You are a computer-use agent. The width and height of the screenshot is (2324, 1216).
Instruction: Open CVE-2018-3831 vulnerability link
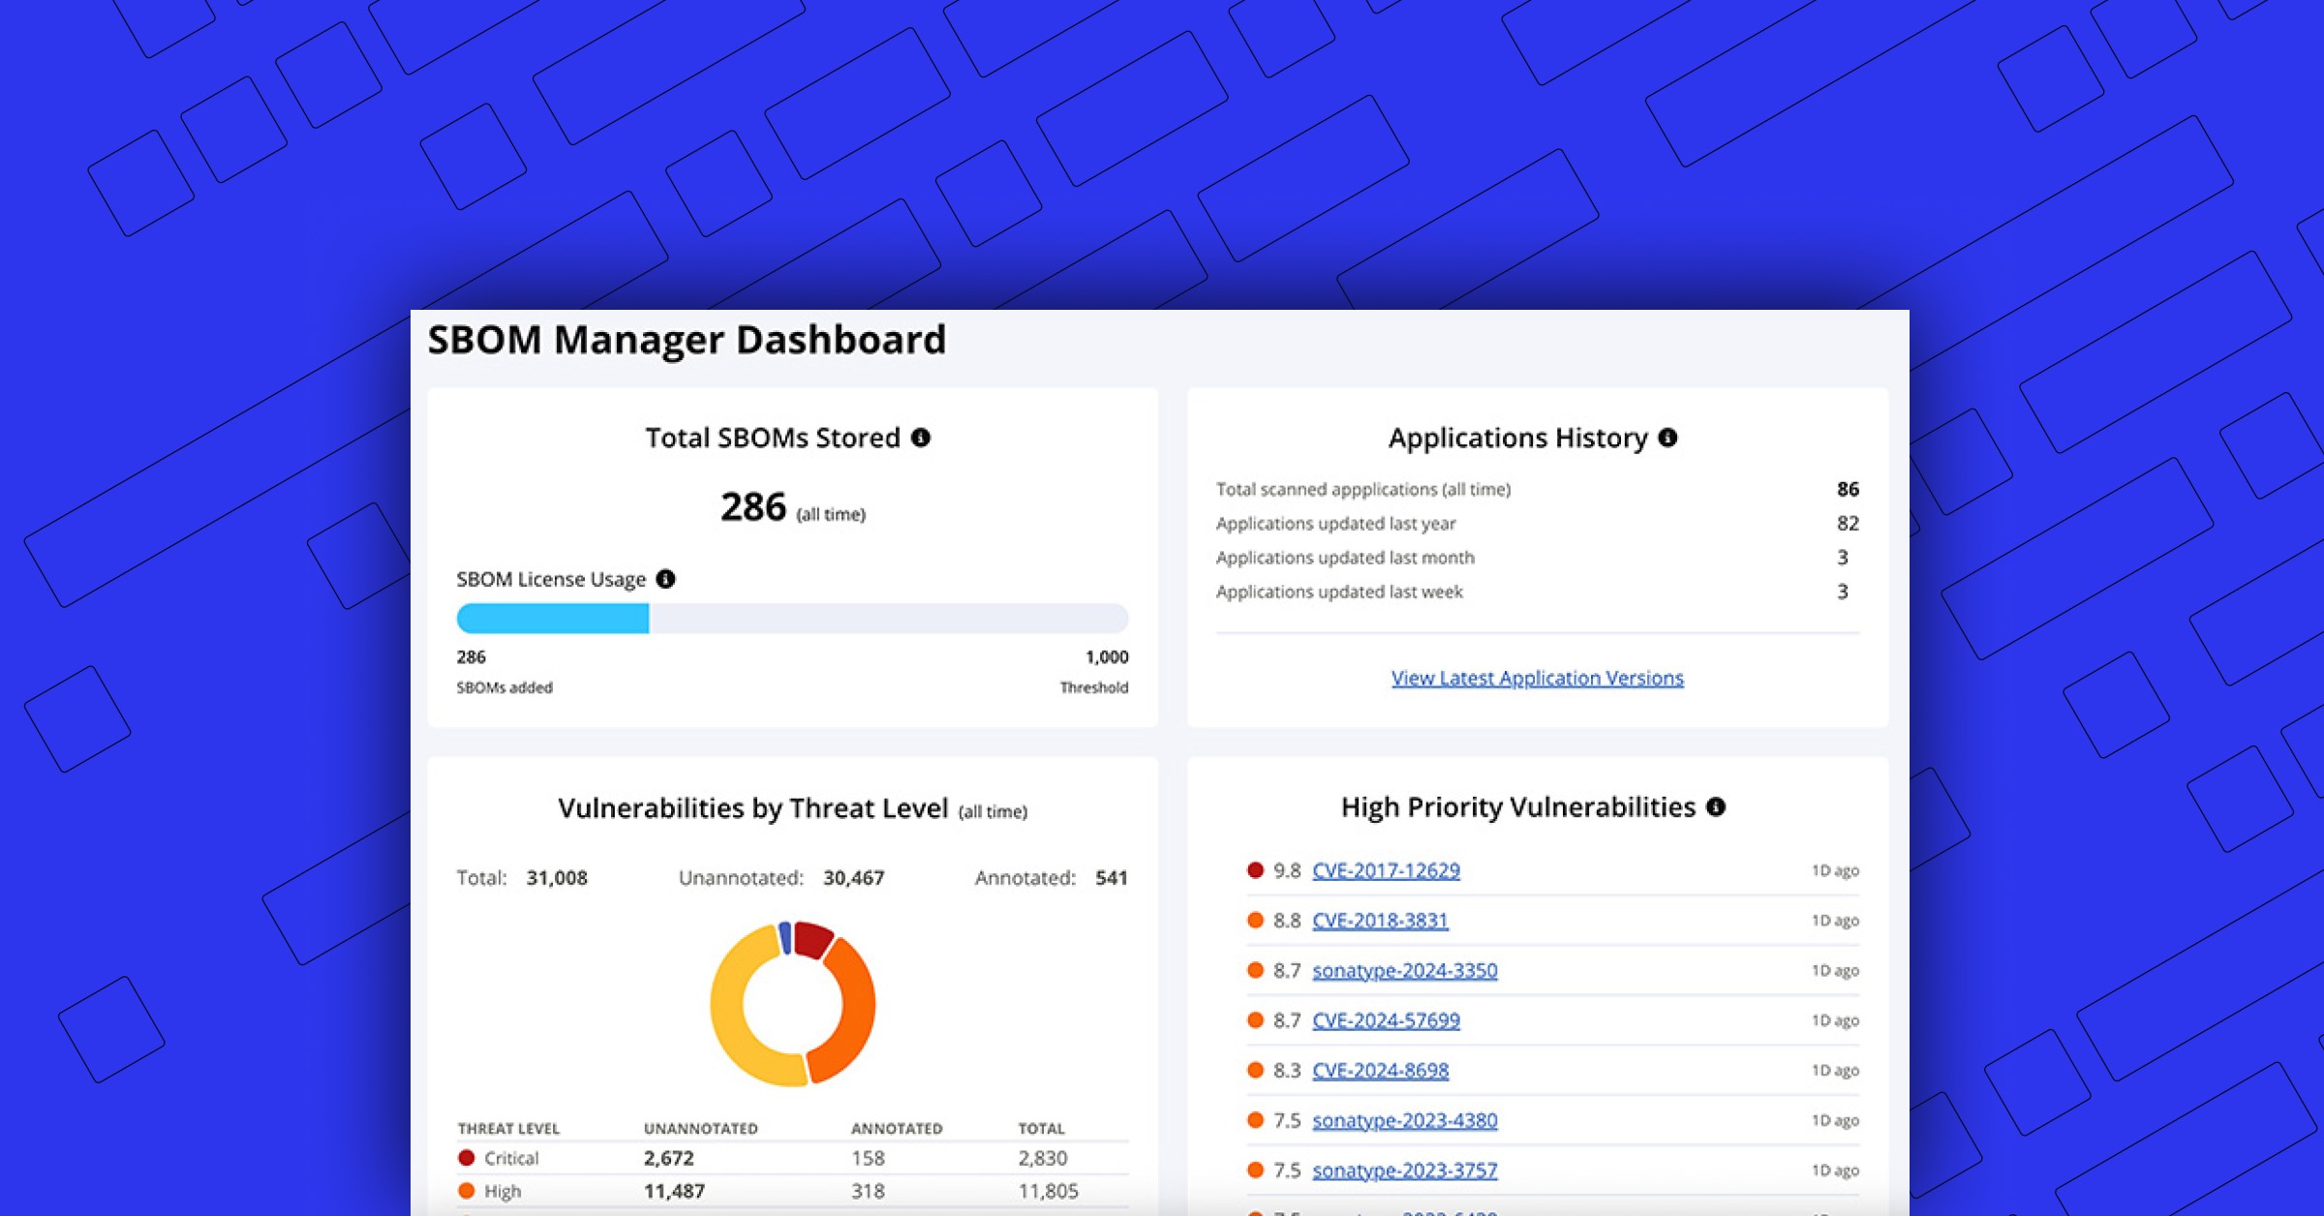[1380, 920]
